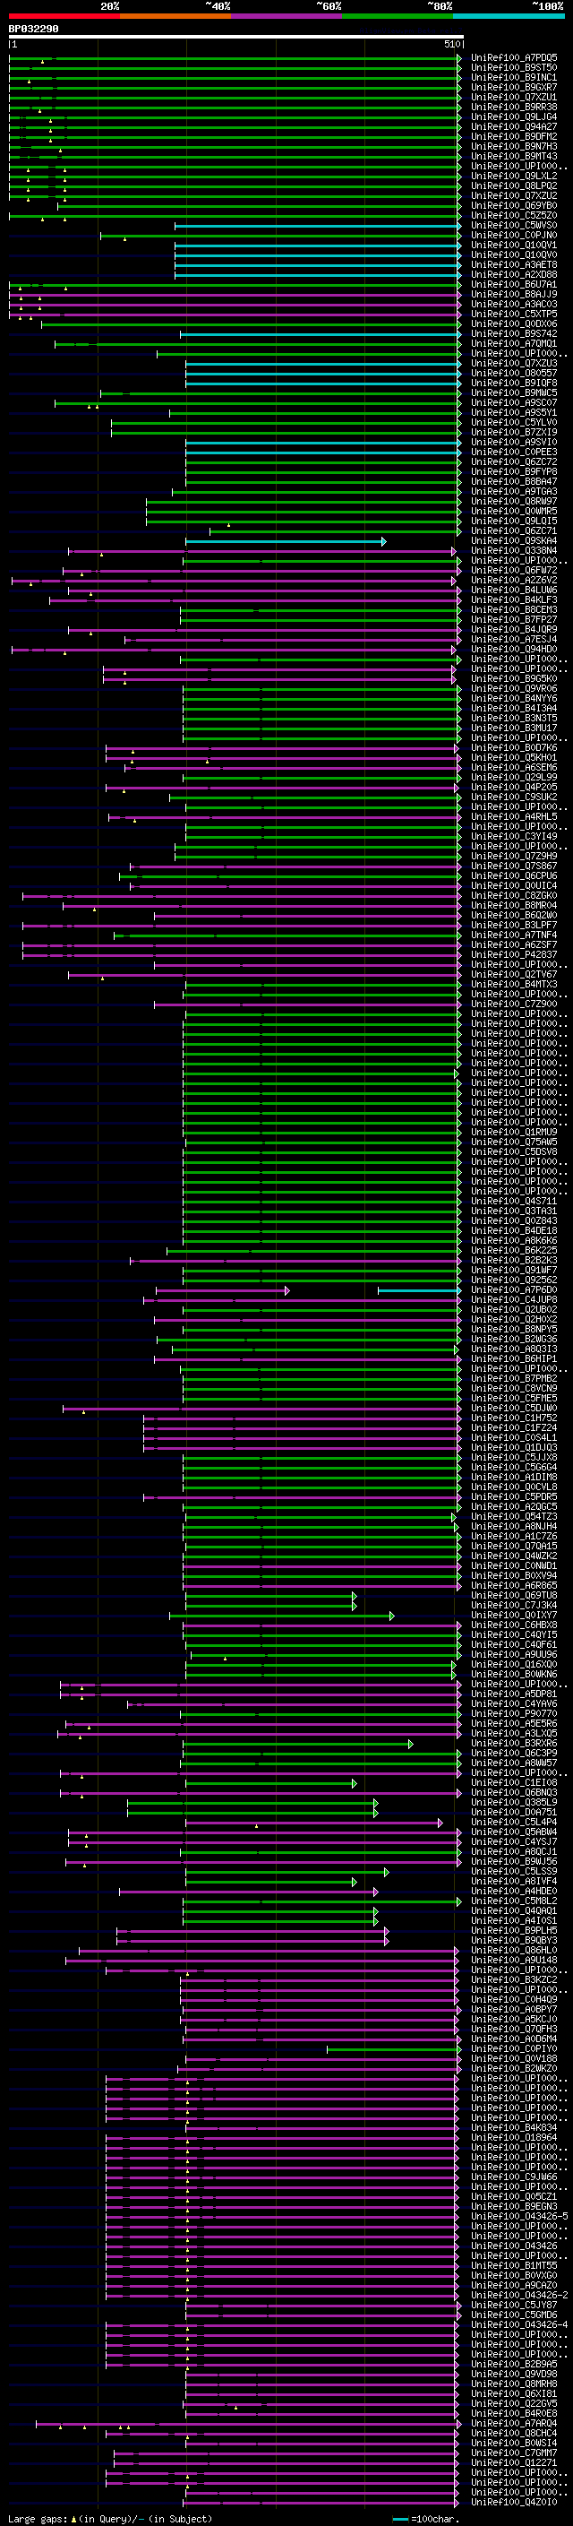This screenshot has height=2526, width=573.
Task: Click UniRef100_B9MT43 hit name
Action: point(514,156)
